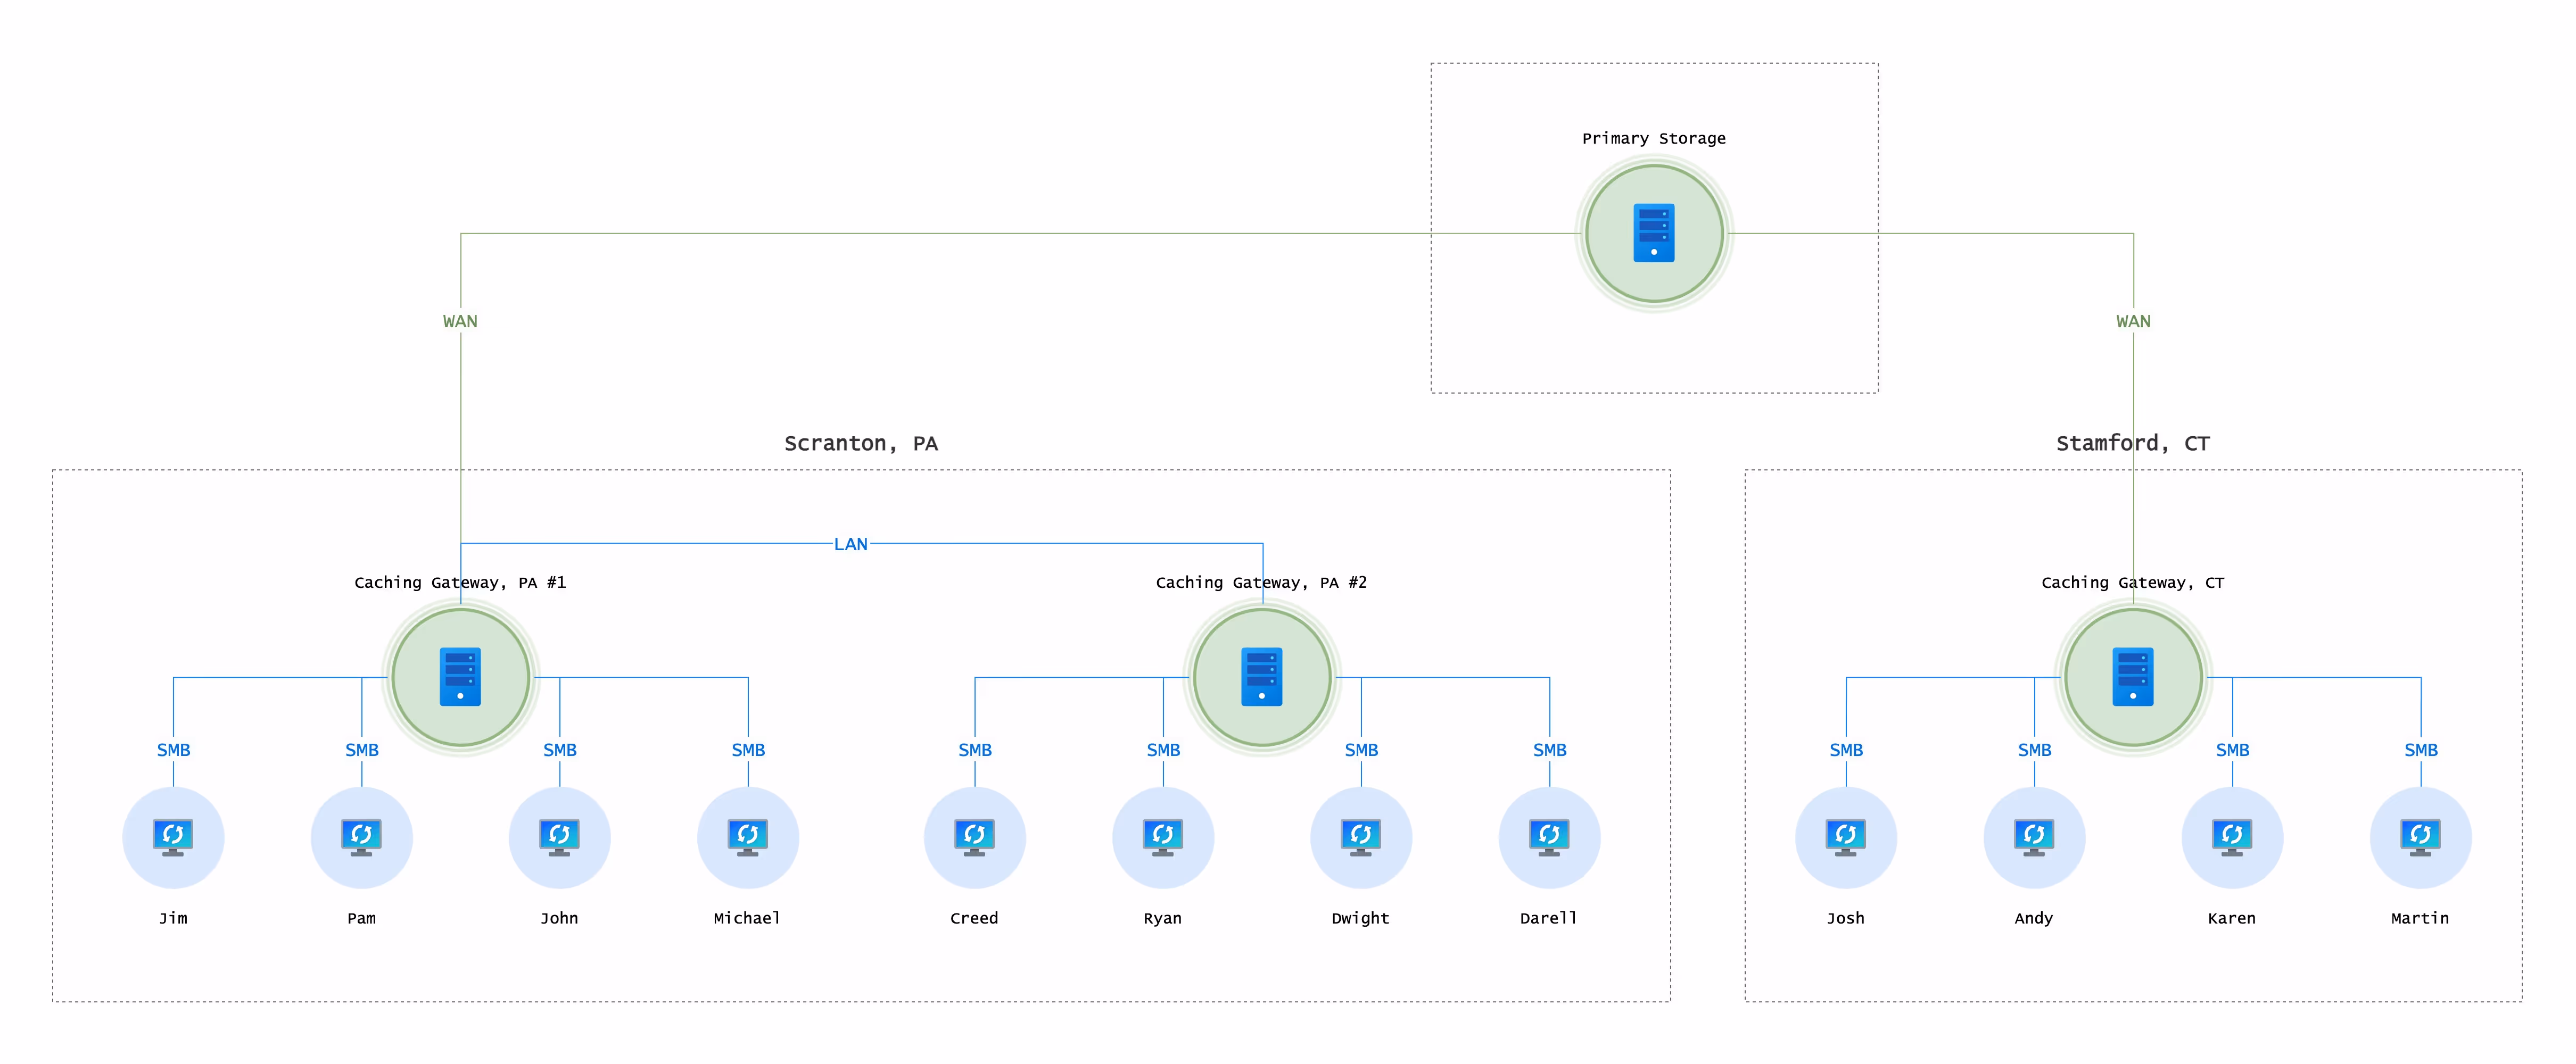Select Josh's workstation icon in Stamford

coord(1846,838)
